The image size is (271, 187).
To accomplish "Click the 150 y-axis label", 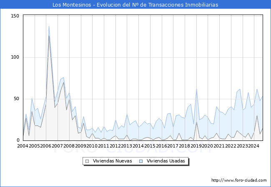I will click(x=15, y=16).
